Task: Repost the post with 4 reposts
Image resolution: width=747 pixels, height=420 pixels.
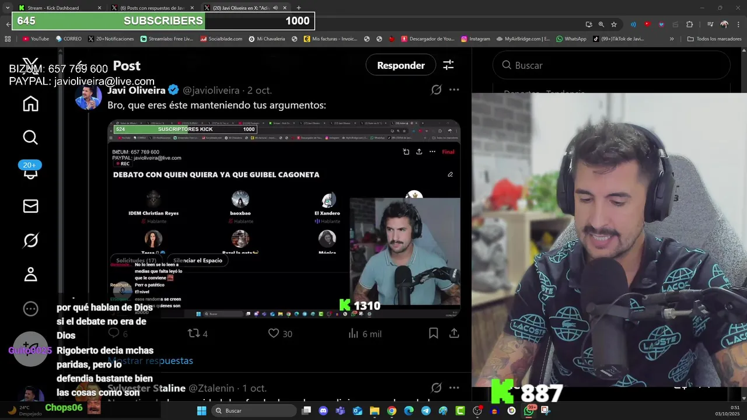Action: (x=197, y=334)
